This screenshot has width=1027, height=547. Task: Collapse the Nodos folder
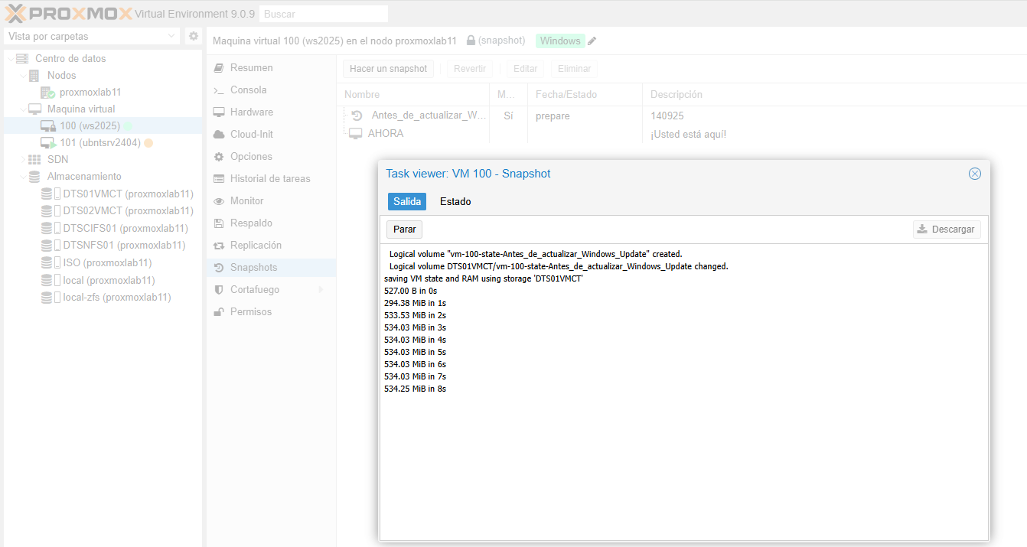click(22, 75)
